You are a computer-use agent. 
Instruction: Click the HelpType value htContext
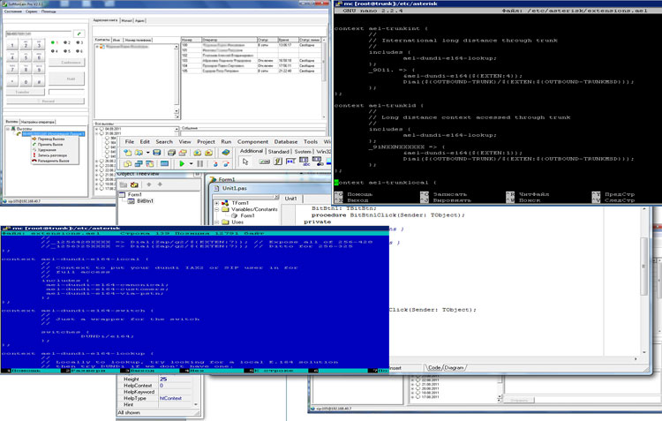click(170, 398)
